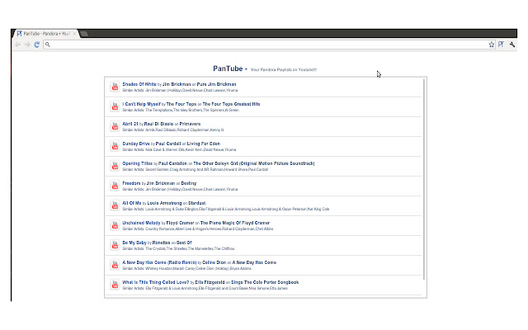Open album link Living For Eden
The width and height of the screenshot is (528, 330).
point(204,144)
